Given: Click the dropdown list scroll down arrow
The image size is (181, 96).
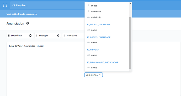Looking at the screenshot, I should [x=130, y=70].
